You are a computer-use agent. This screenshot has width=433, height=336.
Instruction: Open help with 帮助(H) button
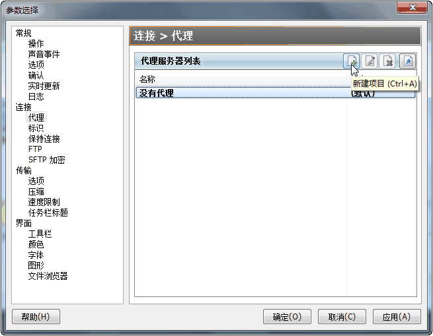tap(36, 317)
